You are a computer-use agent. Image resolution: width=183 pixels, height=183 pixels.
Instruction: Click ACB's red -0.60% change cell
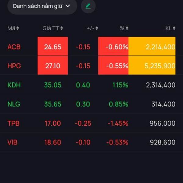(x=113, y=47)
